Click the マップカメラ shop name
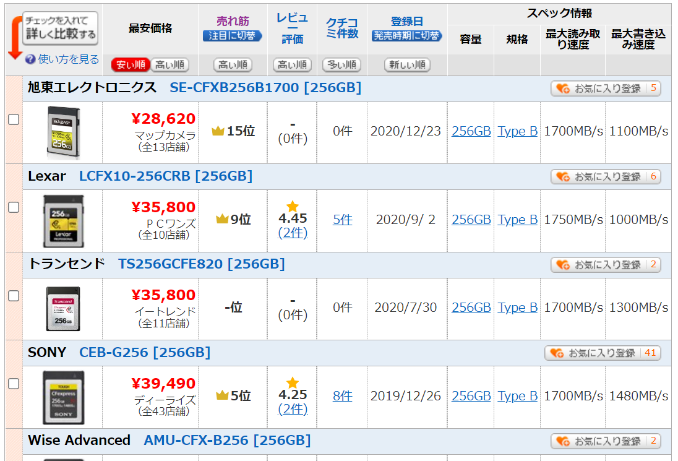 (x=165, y=136)
